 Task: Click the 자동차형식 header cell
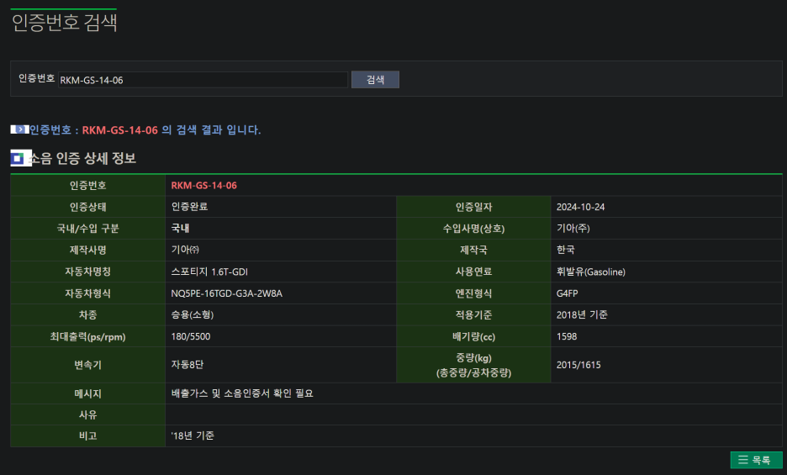tap(87, 293)
